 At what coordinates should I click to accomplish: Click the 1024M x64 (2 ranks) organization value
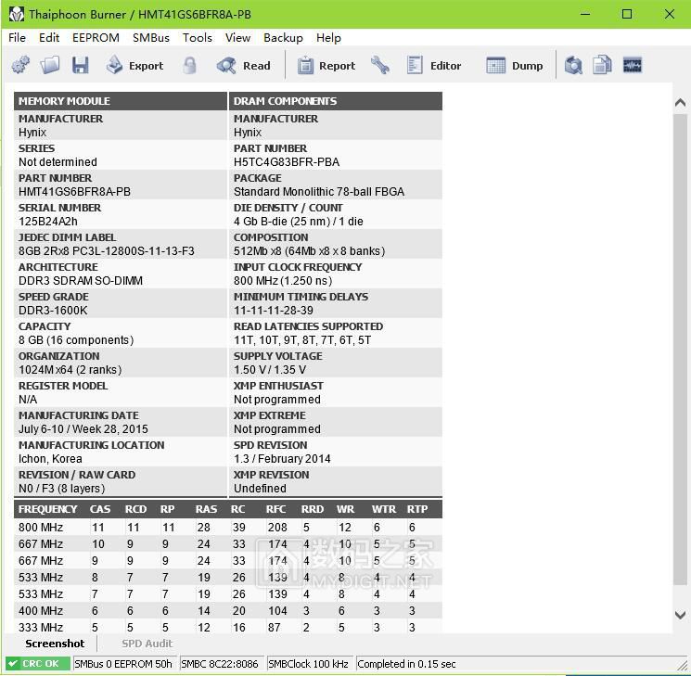[x=70, y=369]
